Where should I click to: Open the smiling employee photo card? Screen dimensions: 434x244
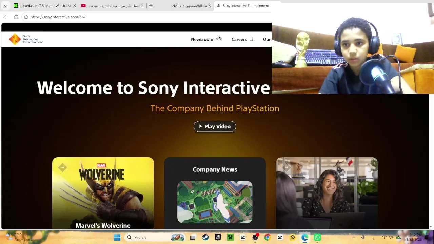pyautogui.click(x=327, y=193)
